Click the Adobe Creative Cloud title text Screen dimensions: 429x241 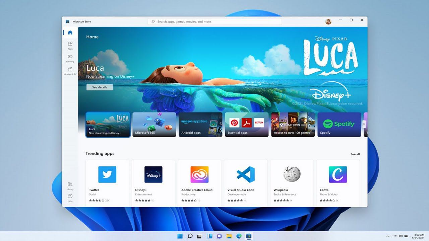[197, 190]
